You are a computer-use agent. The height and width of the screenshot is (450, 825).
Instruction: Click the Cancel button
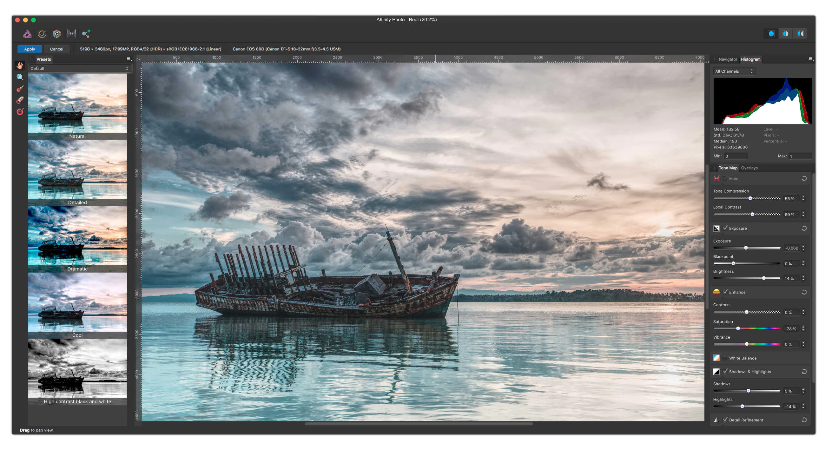(56, 49)
